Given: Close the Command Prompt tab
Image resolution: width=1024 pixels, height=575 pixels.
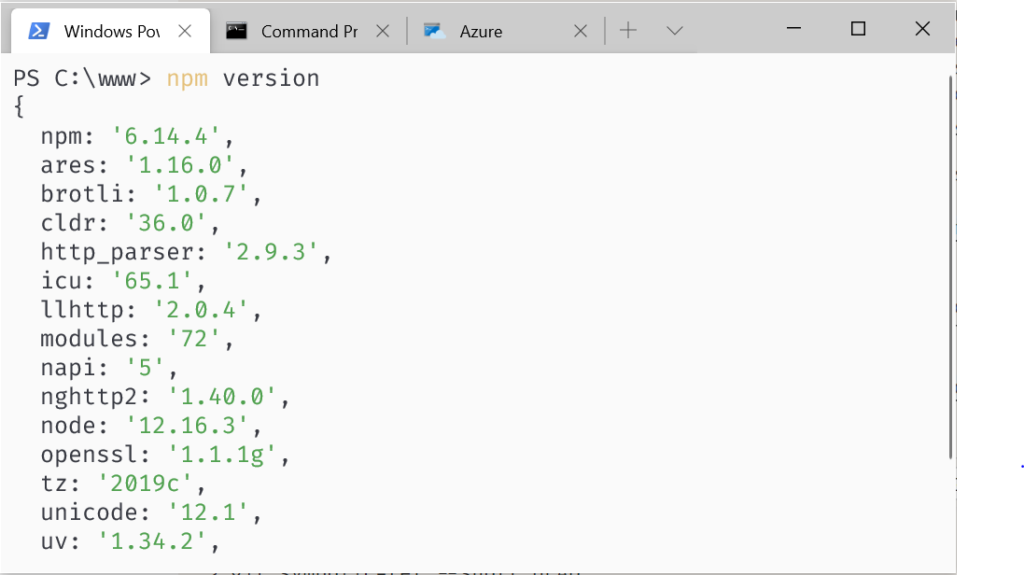Looking at the screenshot, I should (x=383, y=31).
